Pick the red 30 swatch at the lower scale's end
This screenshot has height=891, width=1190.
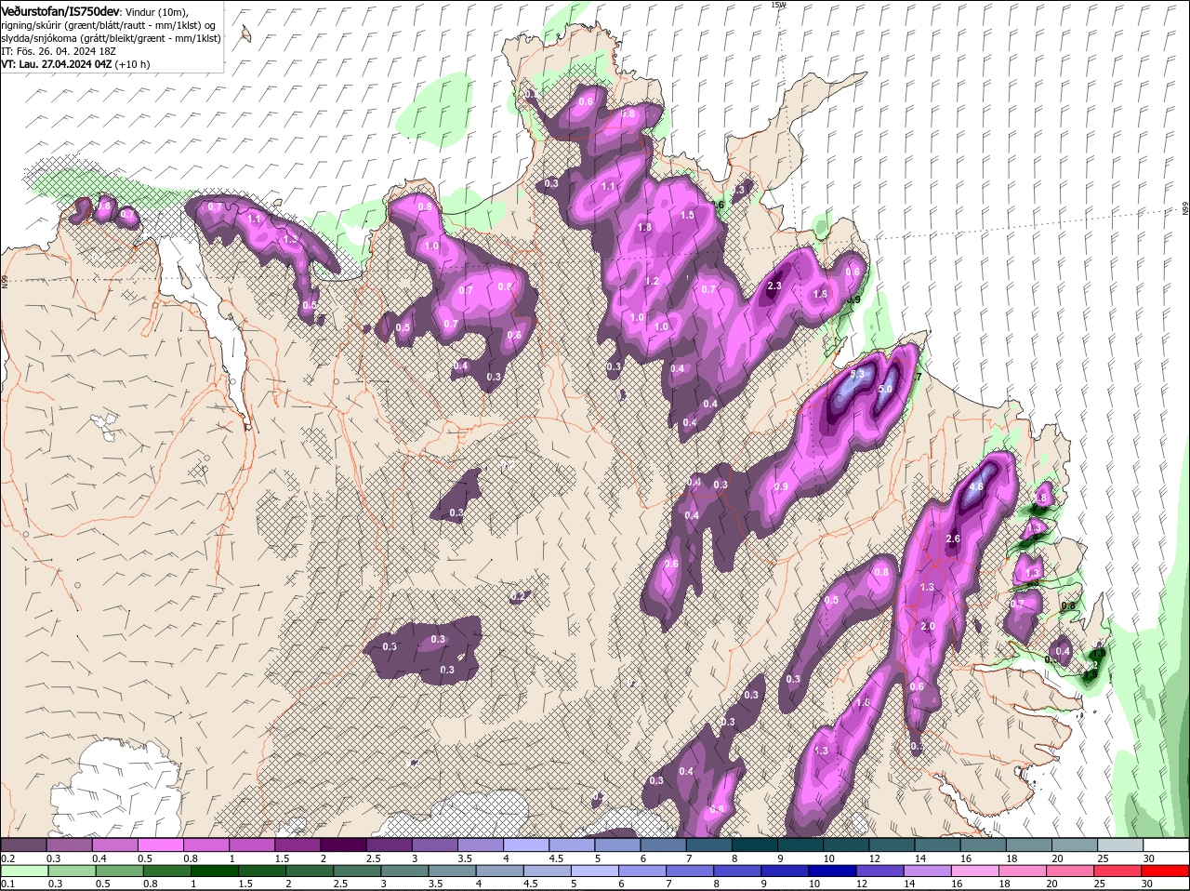point(1167,871)
